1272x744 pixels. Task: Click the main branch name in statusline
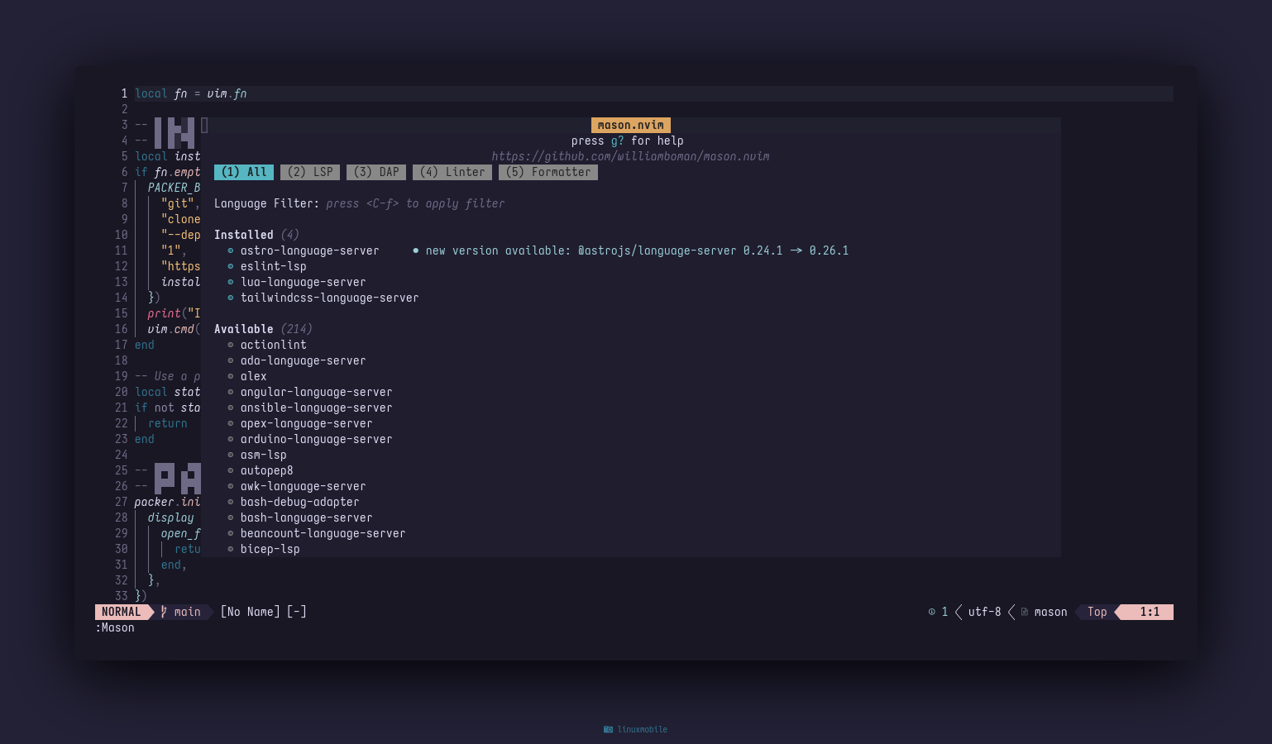click(x=187, y=612)
